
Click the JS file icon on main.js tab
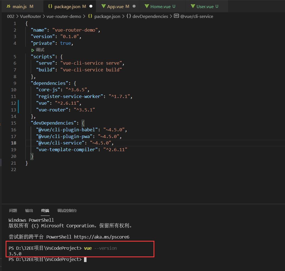click(8, 6)
